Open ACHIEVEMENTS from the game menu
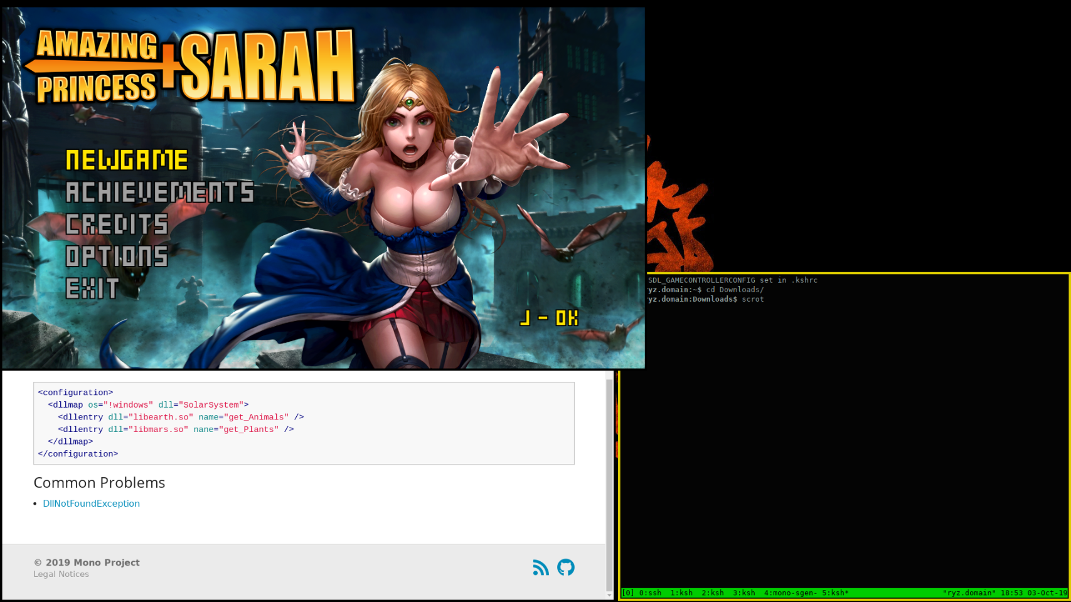The height and width of the screenshot is (602, 1071). click(159, 193)
